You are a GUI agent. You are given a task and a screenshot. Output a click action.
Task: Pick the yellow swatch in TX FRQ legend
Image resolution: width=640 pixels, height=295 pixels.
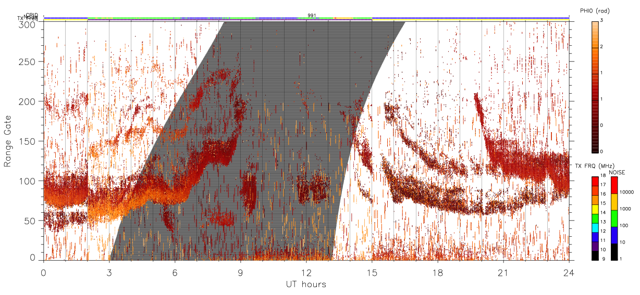tap(595, 209)
